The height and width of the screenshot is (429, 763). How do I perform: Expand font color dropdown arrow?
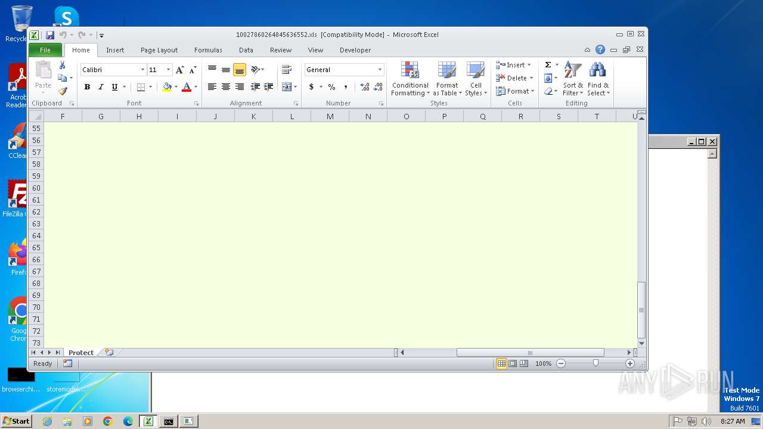tap(196, 87)
